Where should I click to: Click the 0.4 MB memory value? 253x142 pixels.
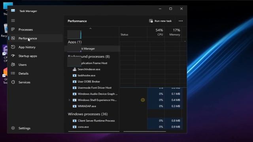(x=176, y=100)
